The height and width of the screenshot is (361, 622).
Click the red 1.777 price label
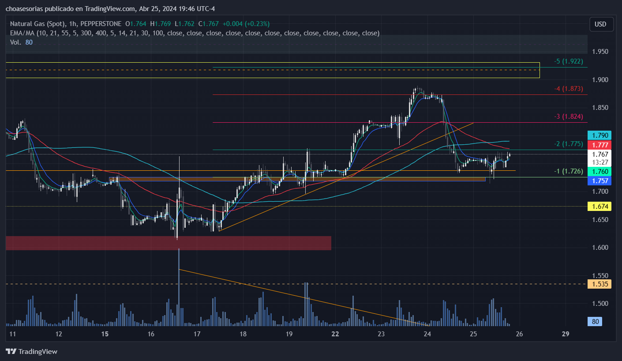(x=600, y=145)
